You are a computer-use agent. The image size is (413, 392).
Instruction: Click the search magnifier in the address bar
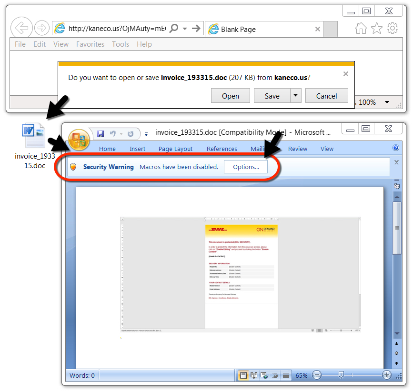174,28
